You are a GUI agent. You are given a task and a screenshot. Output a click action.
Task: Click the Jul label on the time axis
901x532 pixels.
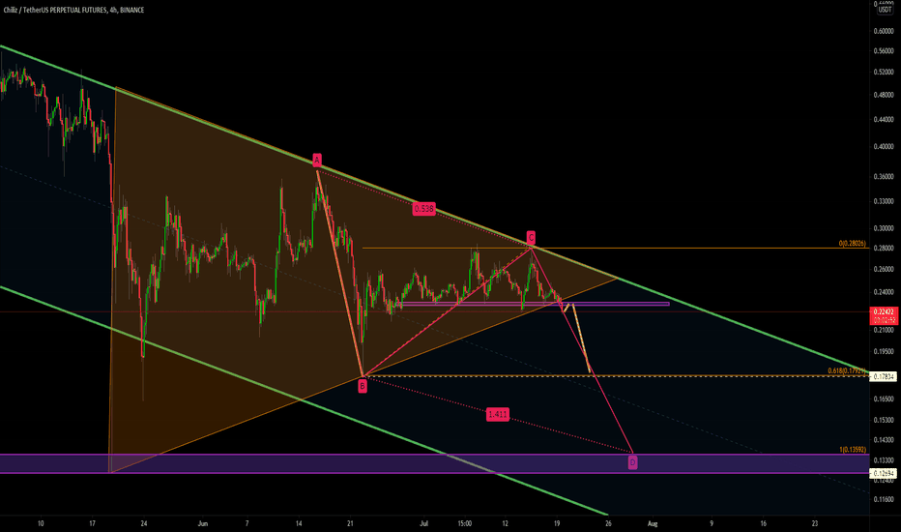[x=424, y=523]
